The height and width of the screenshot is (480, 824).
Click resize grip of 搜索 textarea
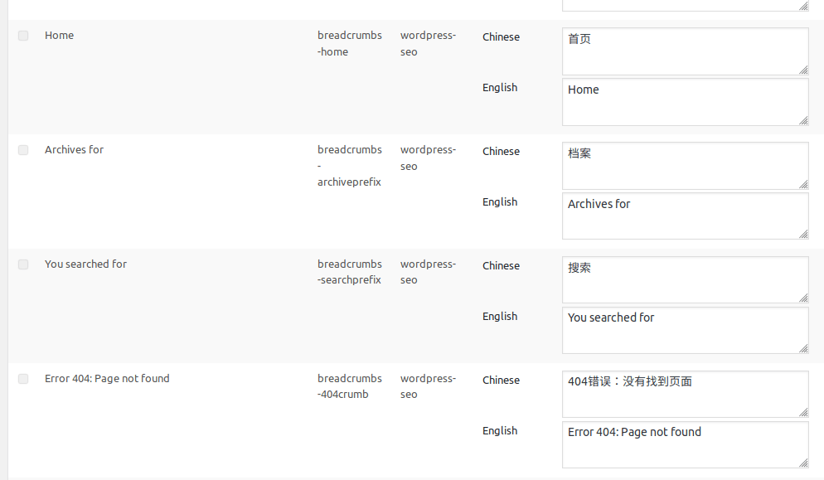coord(803,298)
